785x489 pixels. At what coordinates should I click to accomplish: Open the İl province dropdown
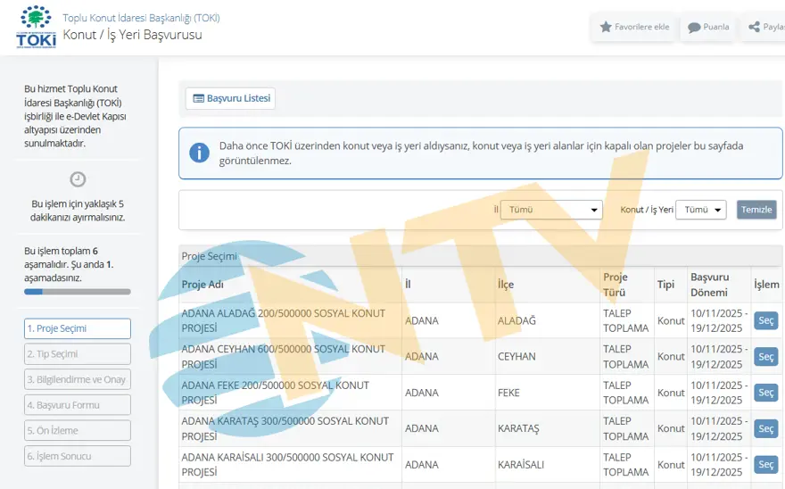tap(551, 210)
